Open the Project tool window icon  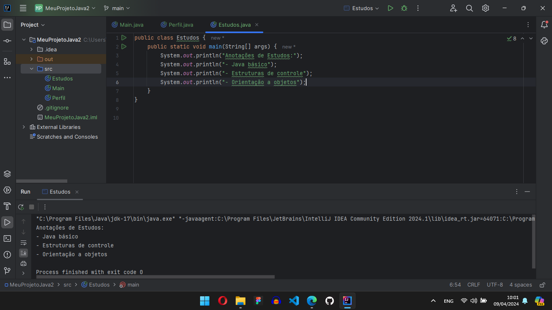7,25
